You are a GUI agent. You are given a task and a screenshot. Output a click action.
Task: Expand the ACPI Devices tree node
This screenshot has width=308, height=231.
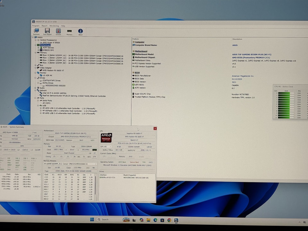pos(38,47)
